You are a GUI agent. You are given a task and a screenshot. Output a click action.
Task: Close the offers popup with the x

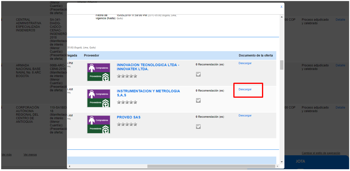coord(281,7)
